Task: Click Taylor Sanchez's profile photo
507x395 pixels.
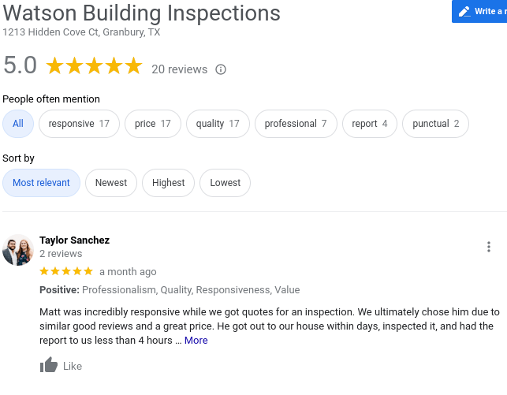Action: [17, 250]
